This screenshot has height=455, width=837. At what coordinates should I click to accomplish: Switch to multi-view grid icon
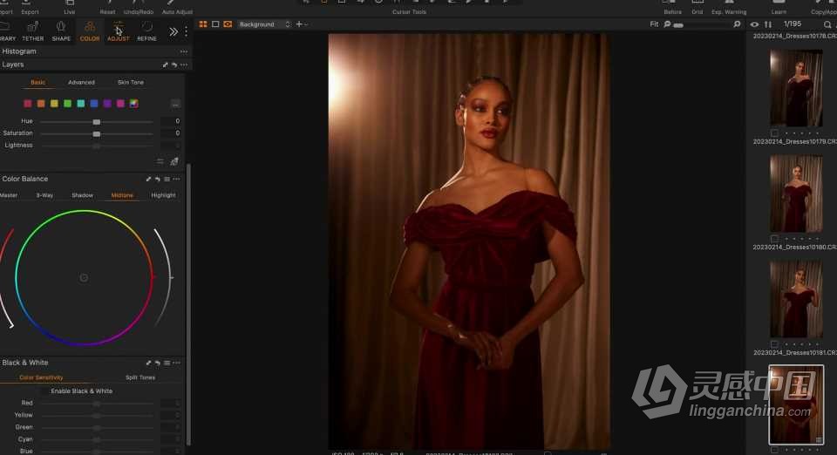click(x=203, y=24)
